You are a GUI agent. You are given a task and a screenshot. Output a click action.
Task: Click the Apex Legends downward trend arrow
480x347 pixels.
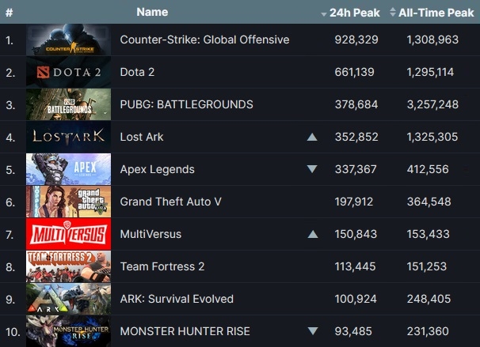(312, 169)
